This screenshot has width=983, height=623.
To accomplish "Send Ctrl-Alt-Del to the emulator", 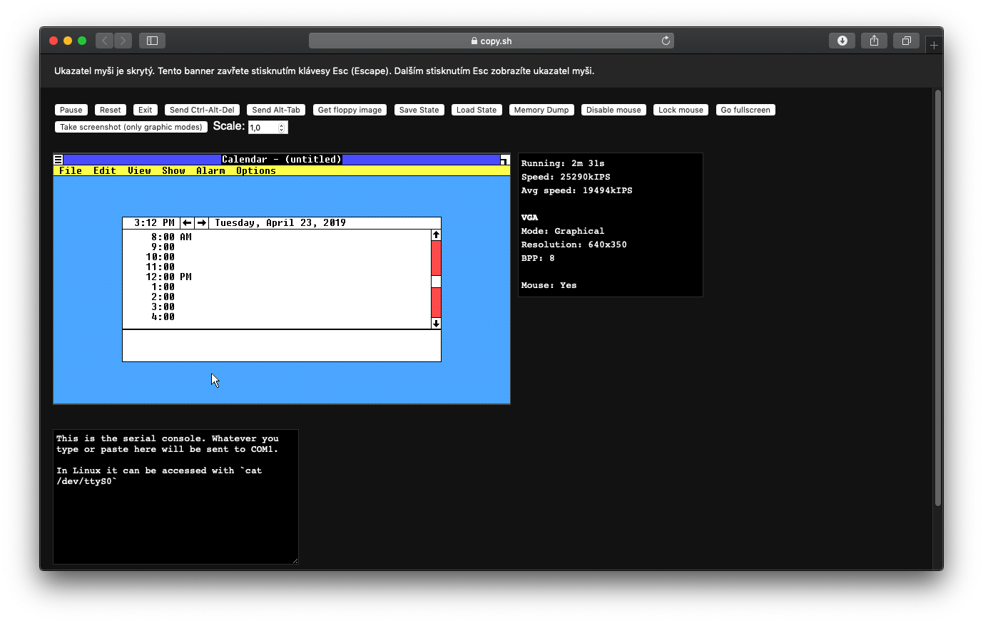I will point(202,110).
